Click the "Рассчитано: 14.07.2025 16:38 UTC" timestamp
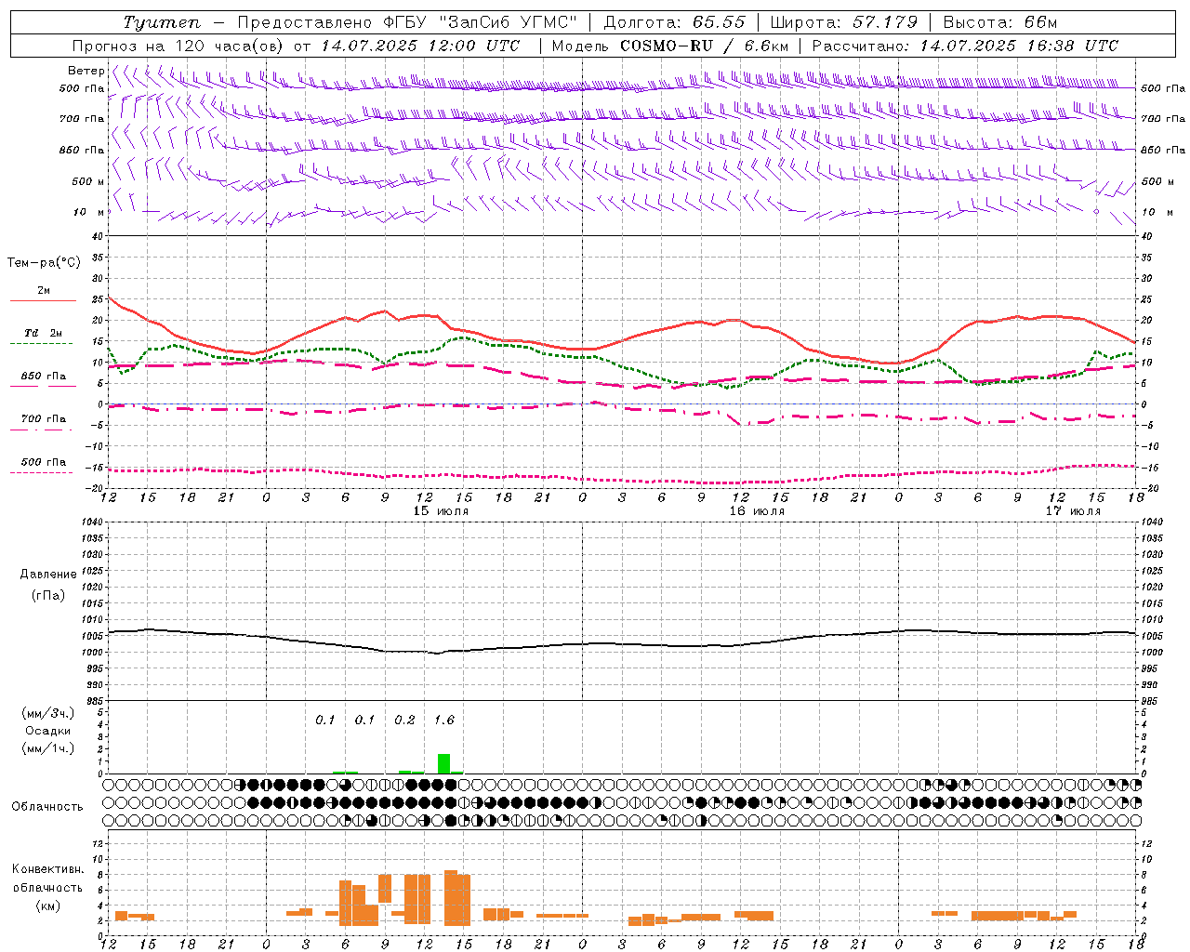Viewport: 1190px width, 952px height. tap(965, 46)
